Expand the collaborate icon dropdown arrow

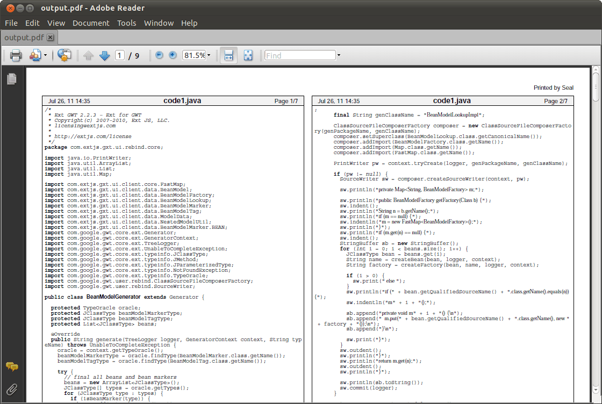(x=46, y=55)
